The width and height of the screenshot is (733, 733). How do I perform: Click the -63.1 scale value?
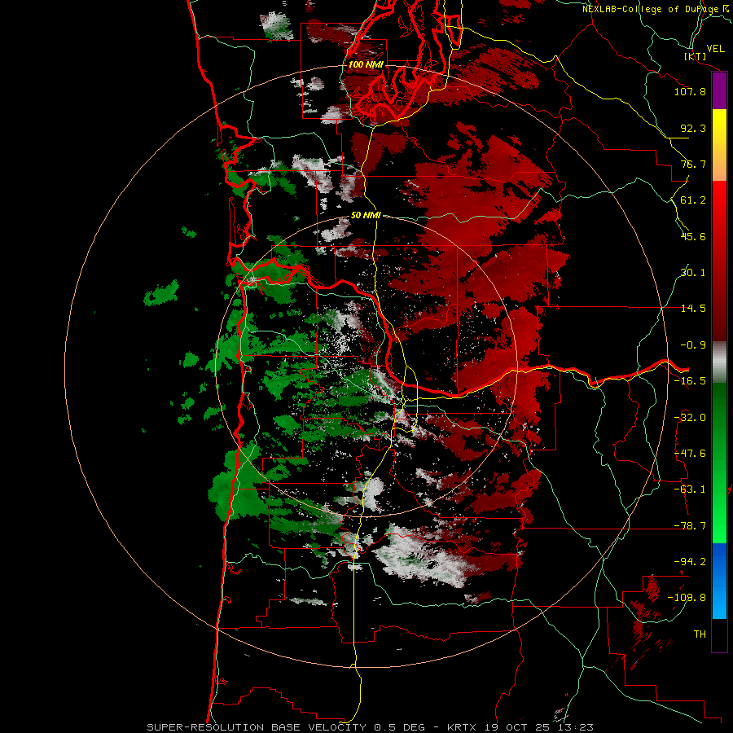point(690,489)
